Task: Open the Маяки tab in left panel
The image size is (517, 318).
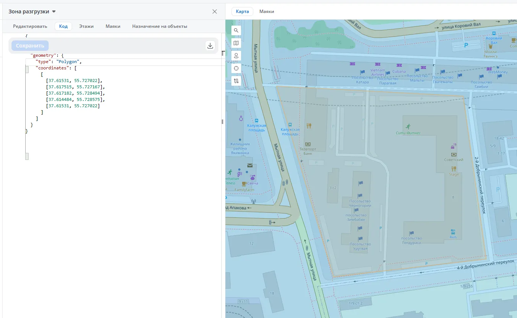Action: pyautogui.click(x=113, y=26)
